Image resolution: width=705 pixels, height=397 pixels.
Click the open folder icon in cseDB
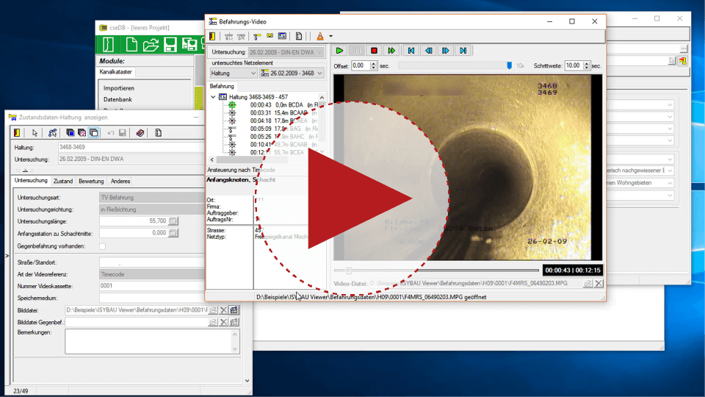(151, 45)
